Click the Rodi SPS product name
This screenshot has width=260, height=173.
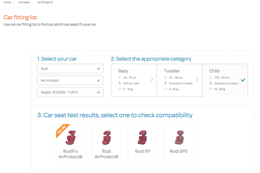pyautogui.click(x=179, y=151)
